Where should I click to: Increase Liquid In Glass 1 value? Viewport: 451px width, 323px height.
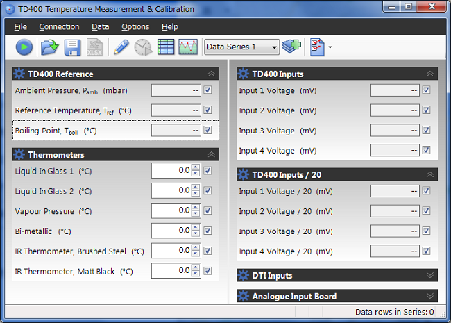[x=196, y=167]
